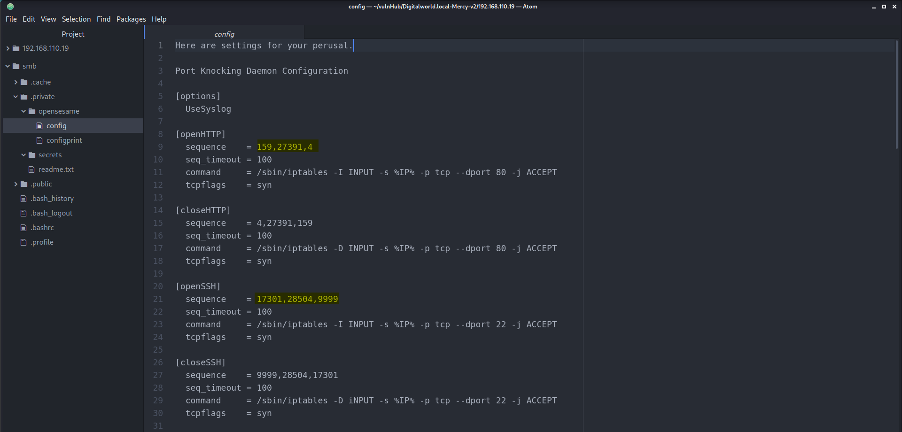Click the smb folder icon
The width and height of the screenshot is (902, 432).
pos(16,66)
